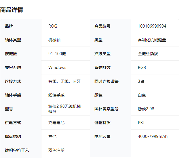This screenshot has width=179, height=158.
Task: Click the Windows compatible system value
Action: (x=57, y=68)
